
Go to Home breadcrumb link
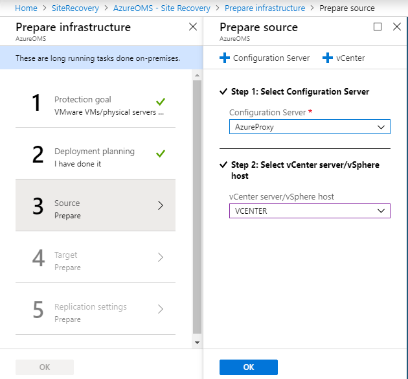(x=26, y=8)
